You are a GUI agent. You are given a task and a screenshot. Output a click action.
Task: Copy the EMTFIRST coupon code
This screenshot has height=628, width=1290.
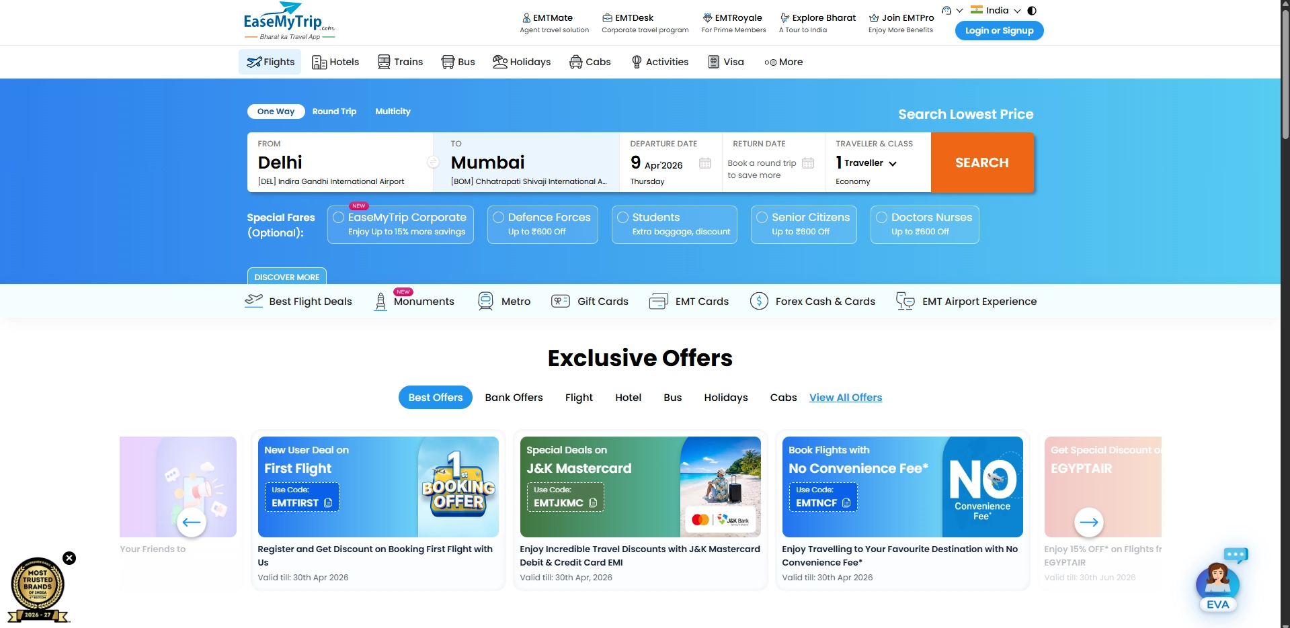click(x=328, y=503)
